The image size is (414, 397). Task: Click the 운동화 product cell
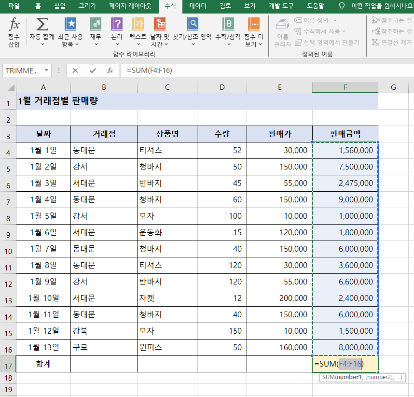[x=167, y=233]
